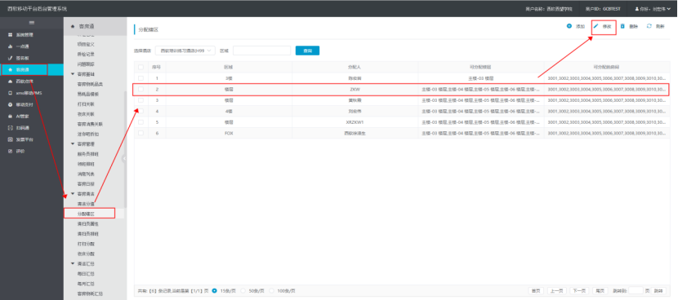The height and width of the screenshot is (300, 678).
Task: Click the pencil icon for 修改
Action: tap(595, 26)
